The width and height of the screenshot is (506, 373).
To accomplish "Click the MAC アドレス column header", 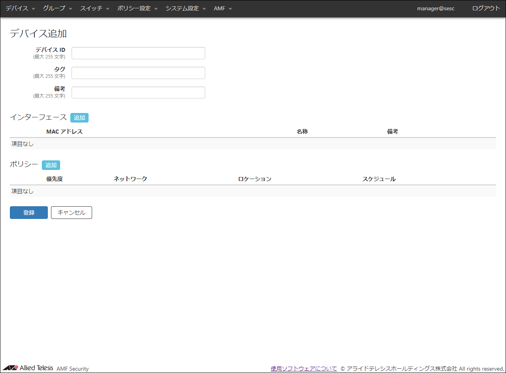I will [64, 132].
